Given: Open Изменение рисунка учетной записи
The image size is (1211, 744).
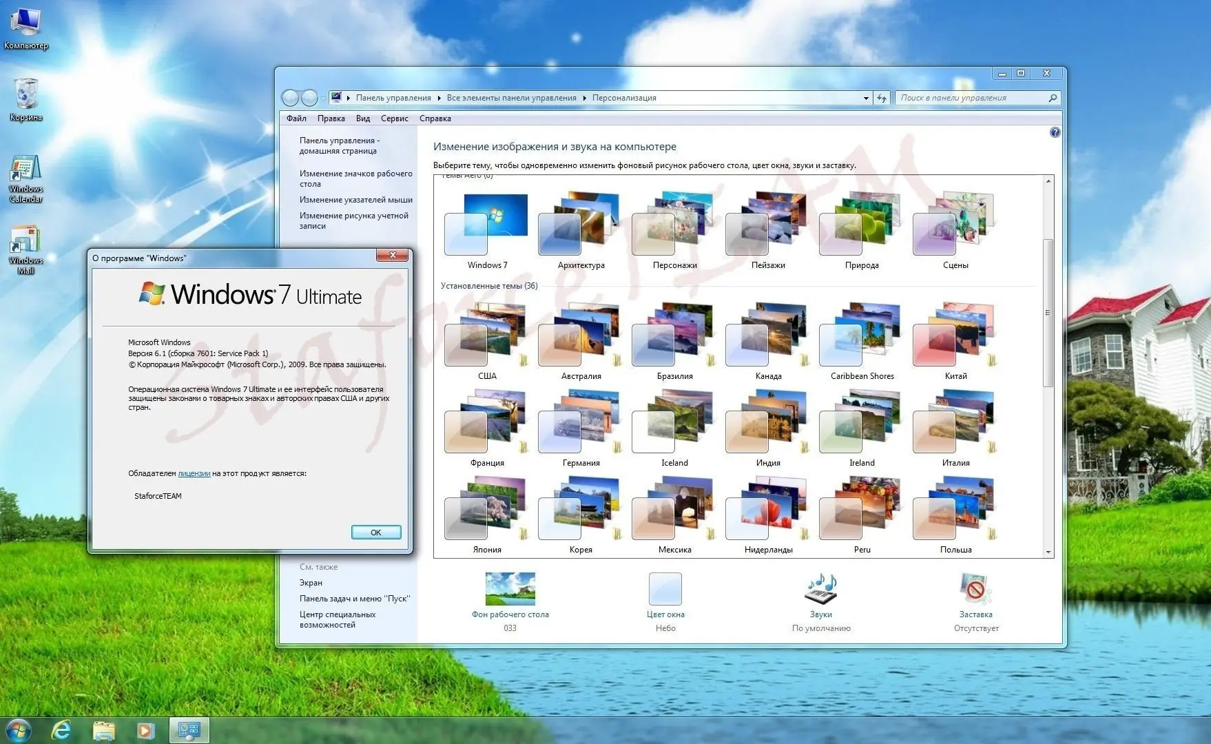Looking at the screenshot, I should point(353,220).
